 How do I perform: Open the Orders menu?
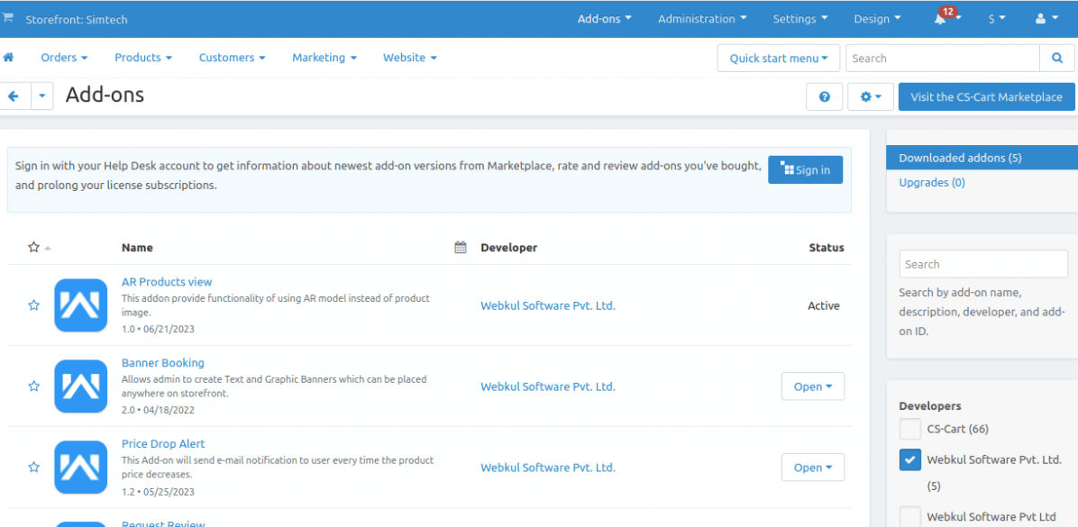point(64,58)
